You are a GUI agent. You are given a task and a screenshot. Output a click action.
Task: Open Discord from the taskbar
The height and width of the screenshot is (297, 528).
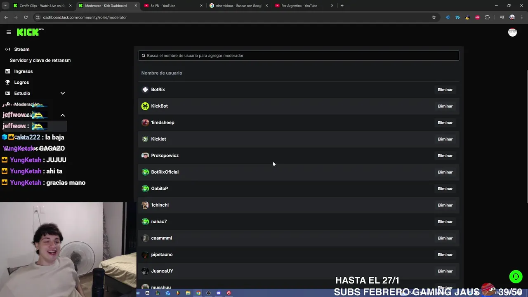click(x=219, y=293)
